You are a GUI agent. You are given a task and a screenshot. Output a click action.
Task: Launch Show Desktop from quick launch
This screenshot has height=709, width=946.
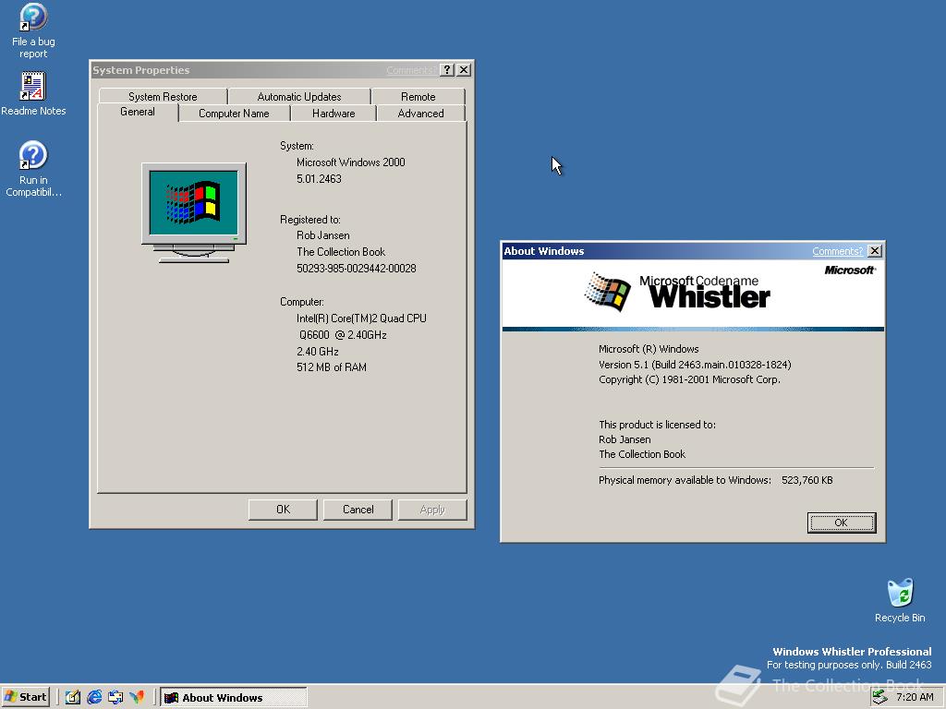pos(72,698)
